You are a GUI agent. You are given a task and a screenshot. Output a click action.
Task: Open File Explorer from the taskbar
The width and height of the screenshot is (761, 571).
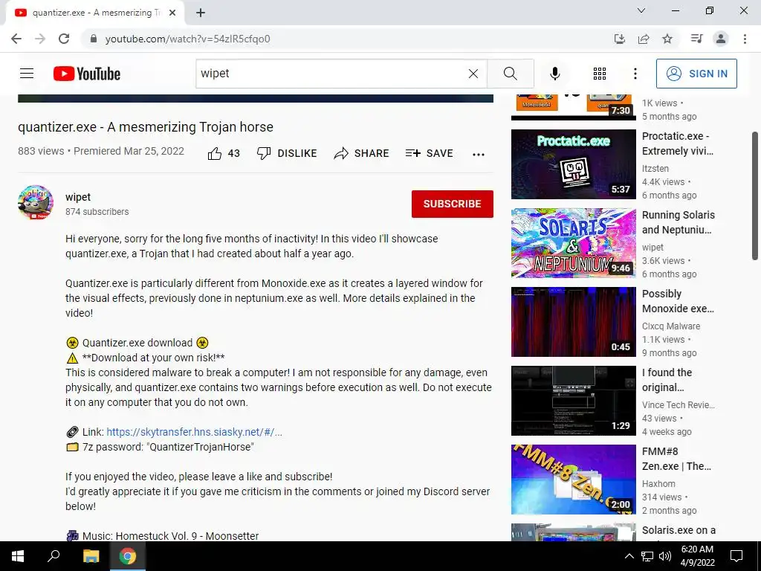coord(91,556)
